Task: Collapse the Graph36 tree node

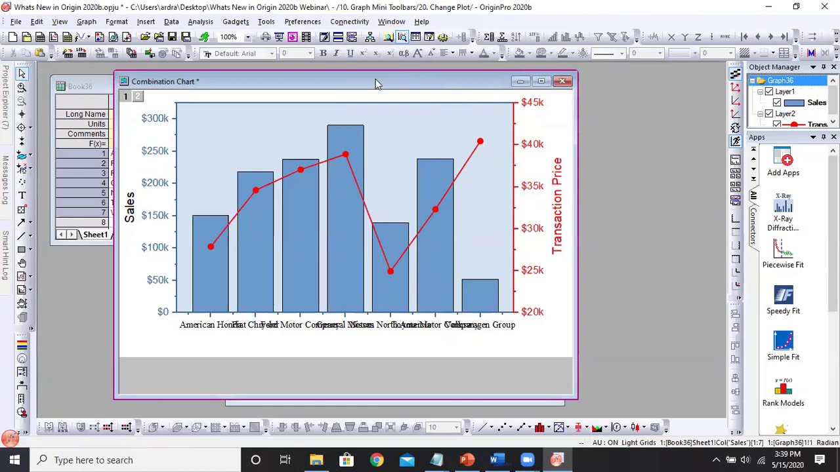Action: tap(753, 81)
